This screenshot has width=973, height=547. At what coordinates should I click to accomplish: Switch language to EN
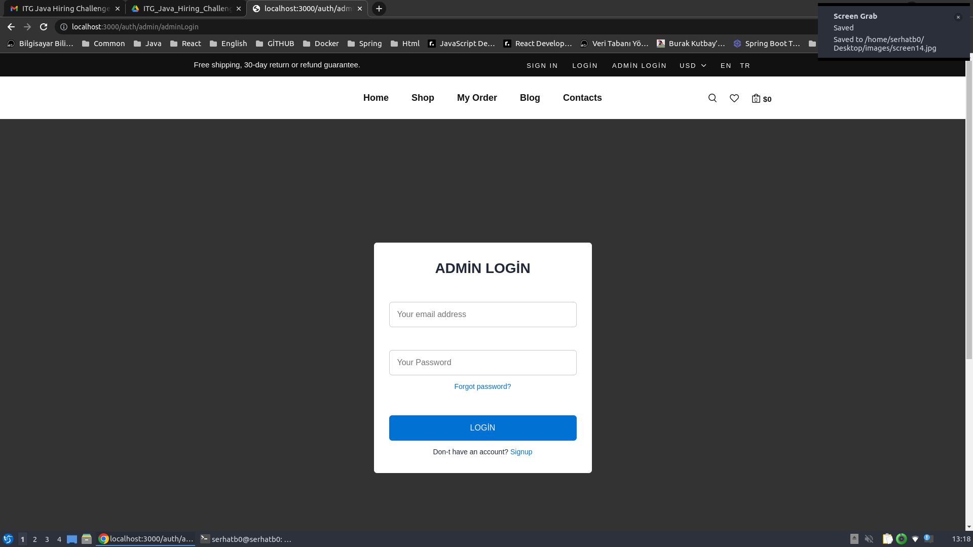click(726, 66)
